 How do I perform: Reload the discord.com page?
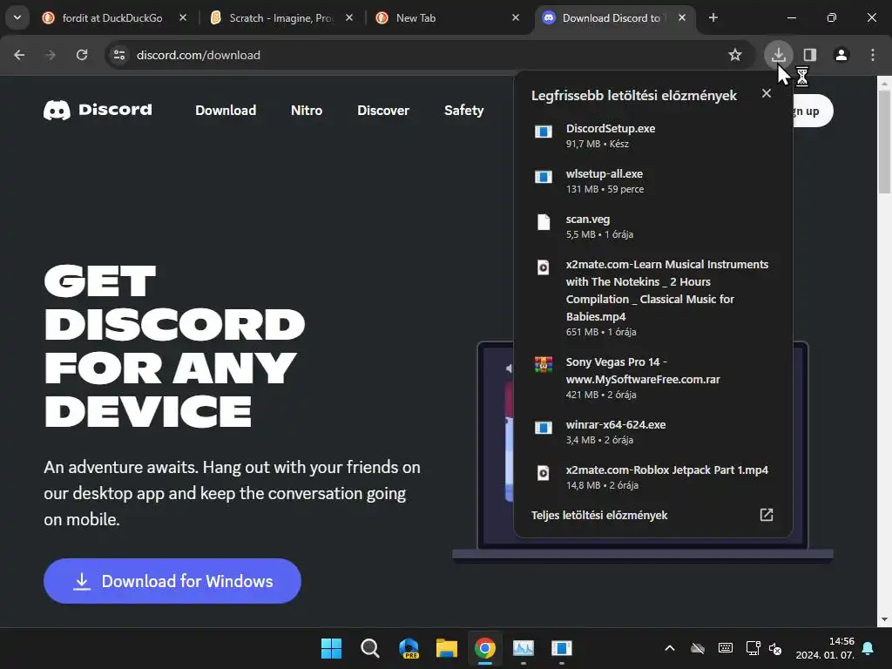[x=82, y=55]
